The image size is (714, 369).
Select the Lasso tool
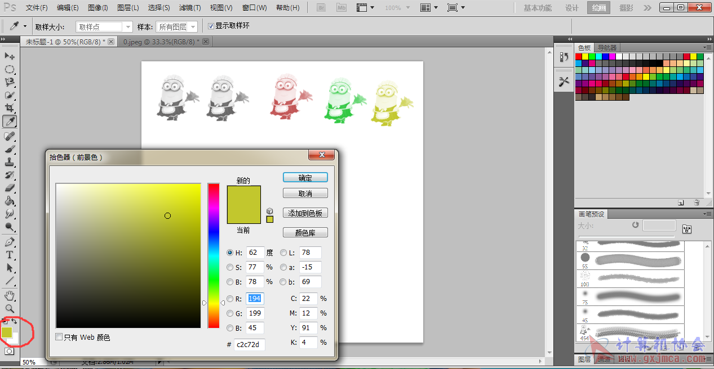(10, 82)
